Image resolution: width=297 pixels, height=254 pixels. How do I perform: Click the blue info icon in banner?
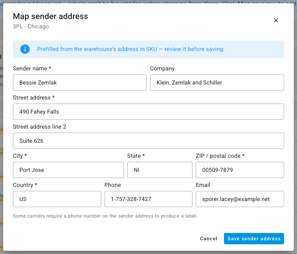click(x=25, y=49)
